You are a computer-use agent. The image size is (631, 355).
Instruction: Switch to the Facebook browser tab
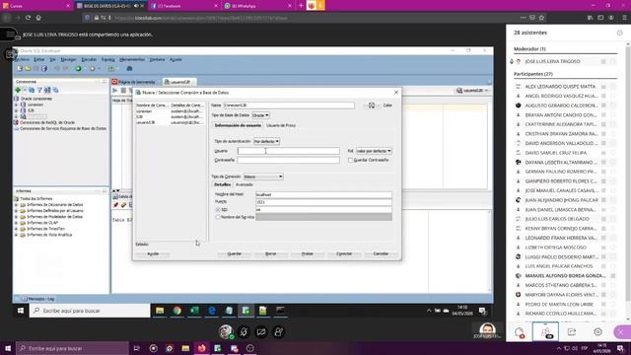[184, 6]
